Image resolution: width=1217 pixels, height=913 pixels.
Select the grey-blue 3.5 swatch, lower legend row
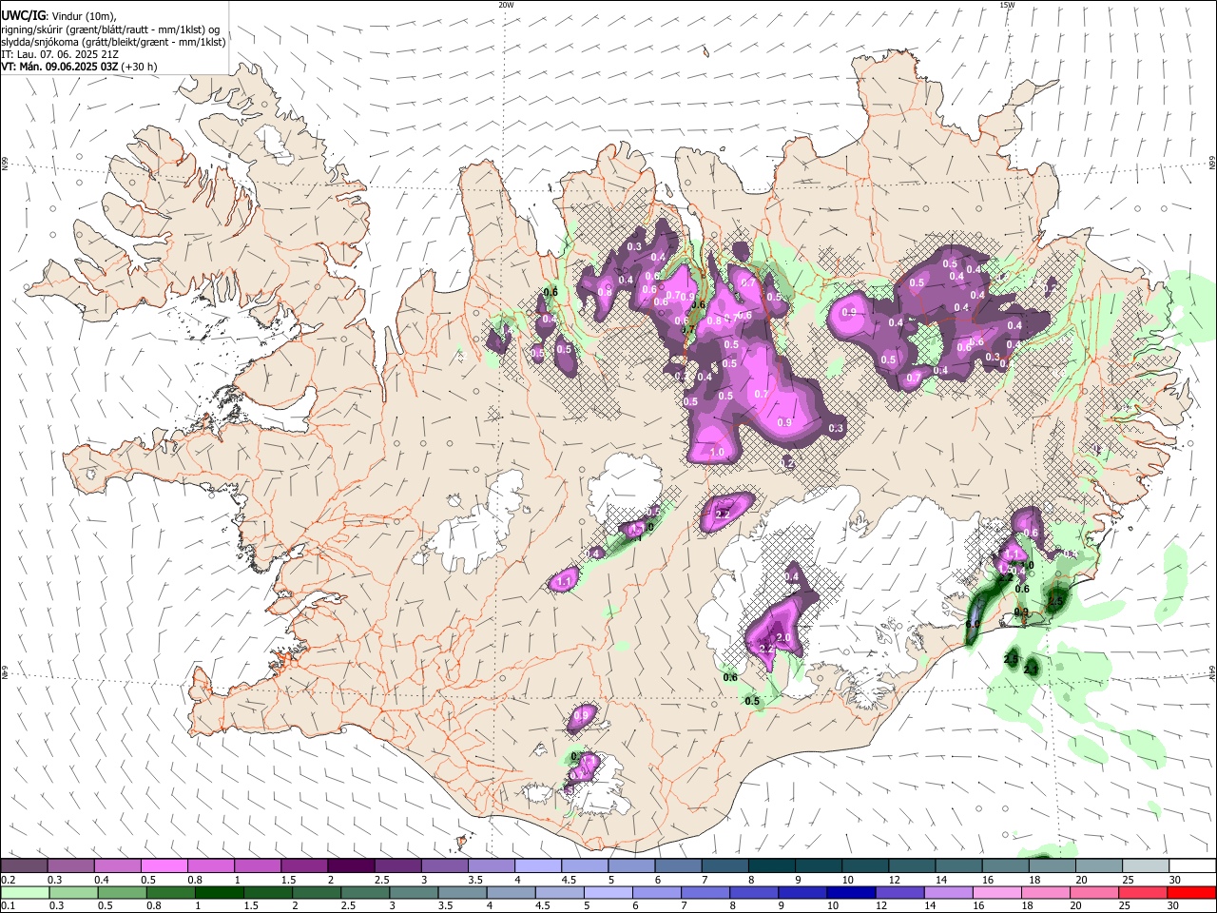tap(462, 893)
